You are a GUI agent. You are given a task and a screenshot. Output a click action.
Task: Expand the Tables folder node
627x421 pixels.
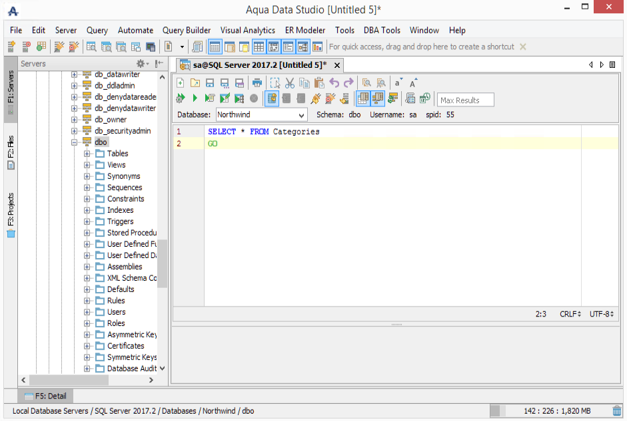point(87,154)
